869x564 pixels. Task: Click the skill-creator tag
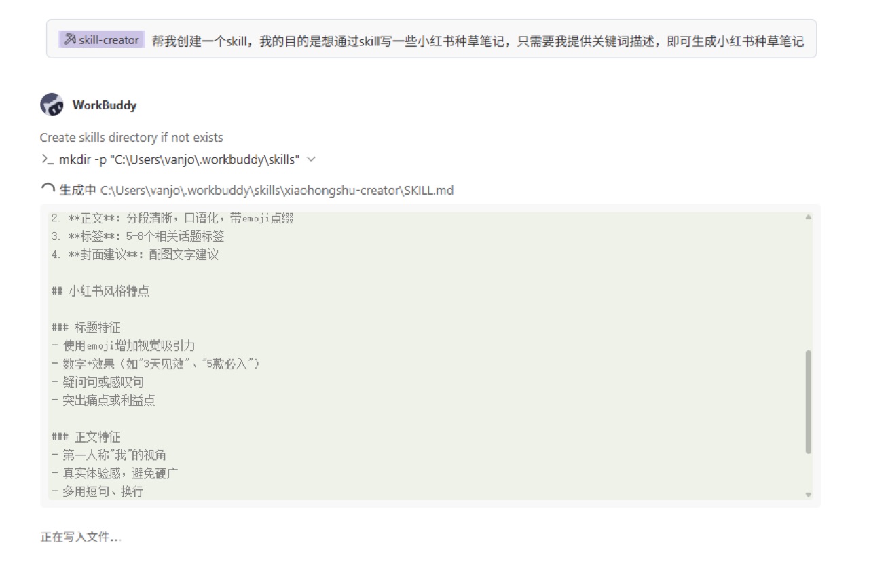click(102, 40)
